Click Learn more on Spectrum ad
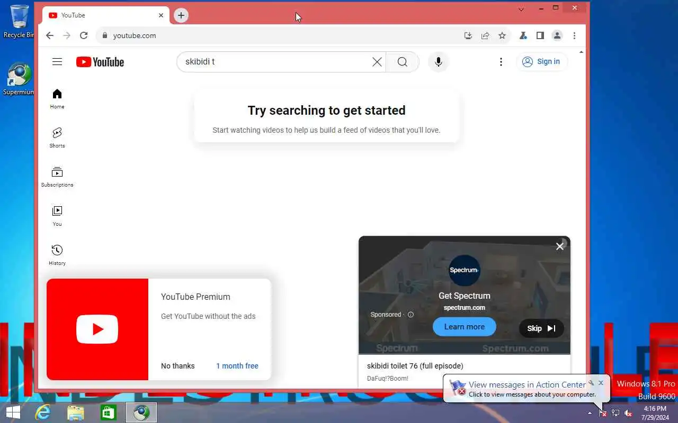The width and height of the screenshot is (678, 423). point(465,327)
